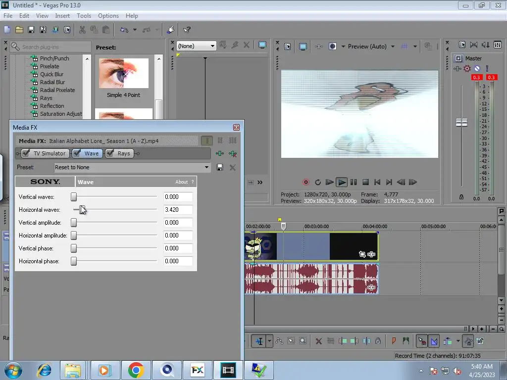Open split screen dropdown arrow in preview
This screenshot has height=380, width=507.
(343, 47)
